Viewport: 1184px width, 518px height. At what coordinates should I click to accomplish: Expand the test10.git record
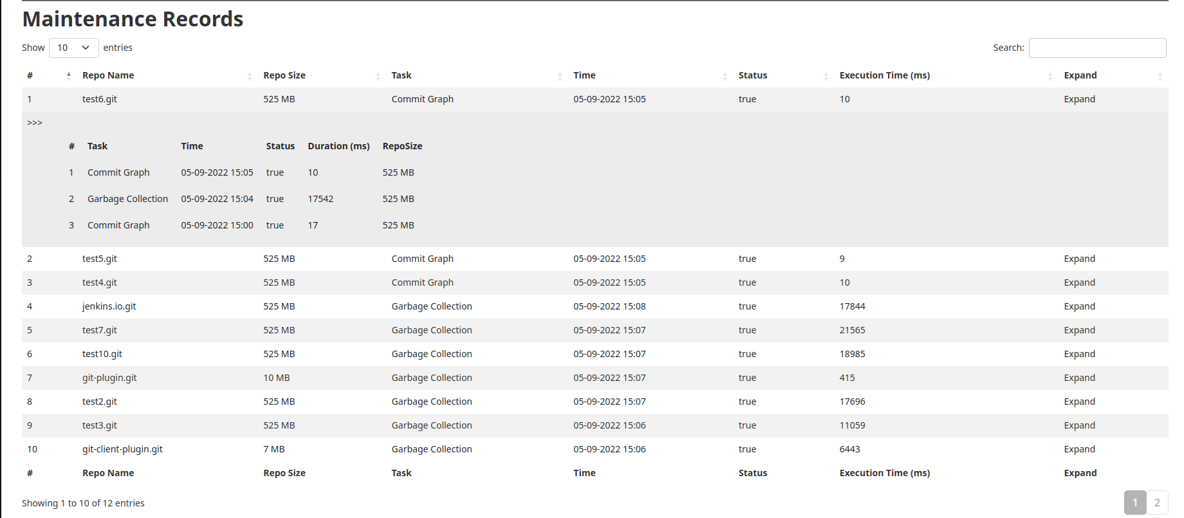(1079, 354)
